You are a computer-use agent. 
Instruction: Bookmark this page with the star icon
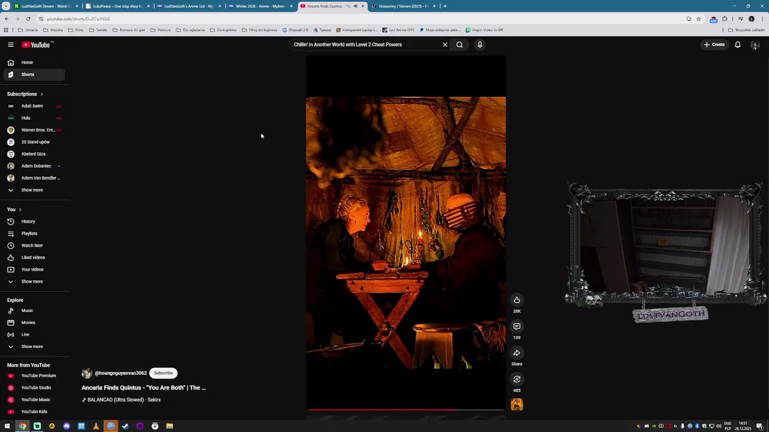(x=698, y=19)
